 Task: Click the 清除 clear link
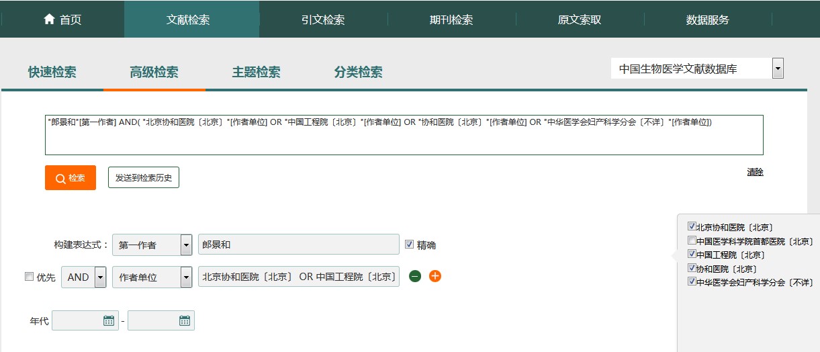pos(755,172)
